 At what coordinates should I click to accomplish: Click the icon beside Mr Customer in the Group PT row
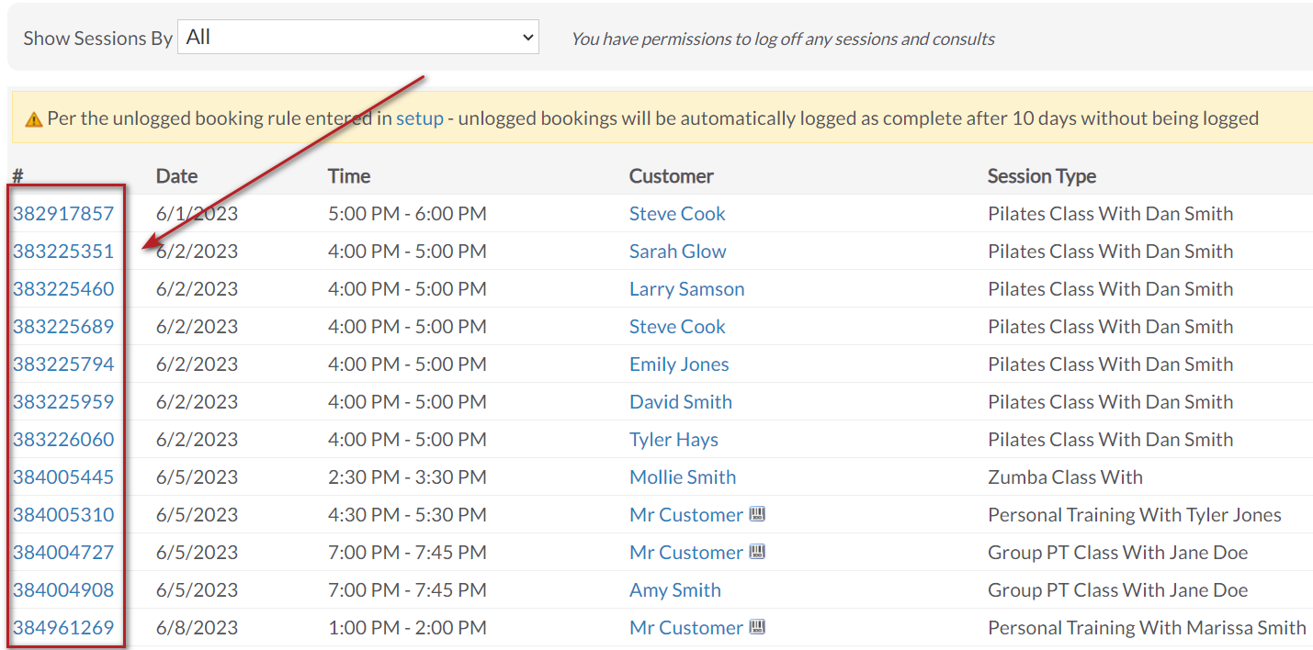[757, 552]
